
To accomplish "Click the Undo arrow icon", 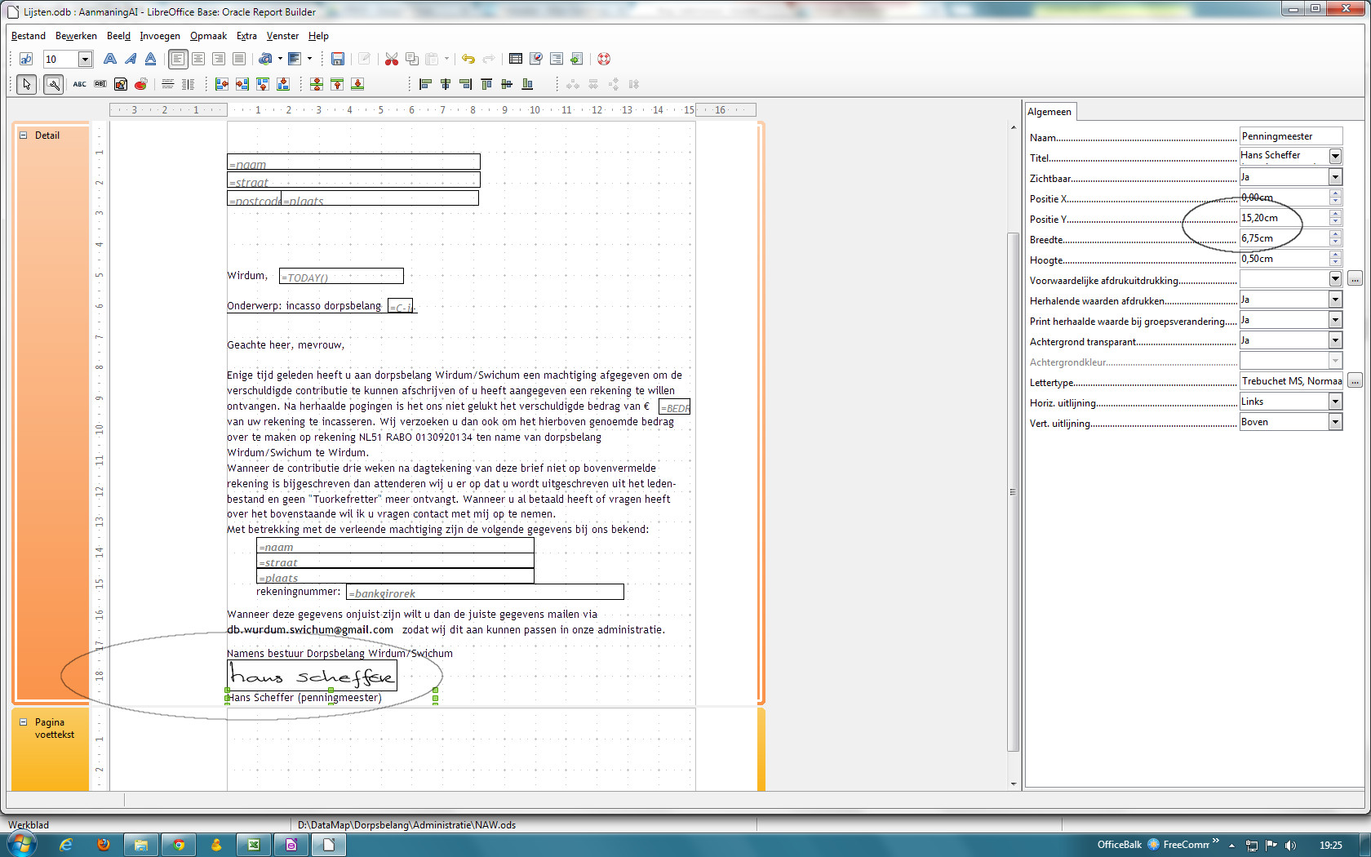I will (468, 59).
